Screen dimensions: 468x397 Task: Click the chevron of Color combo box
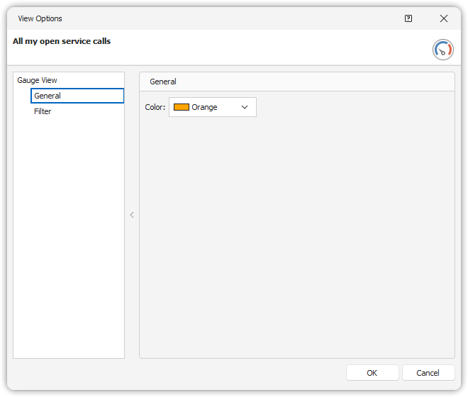click(245, 107)
